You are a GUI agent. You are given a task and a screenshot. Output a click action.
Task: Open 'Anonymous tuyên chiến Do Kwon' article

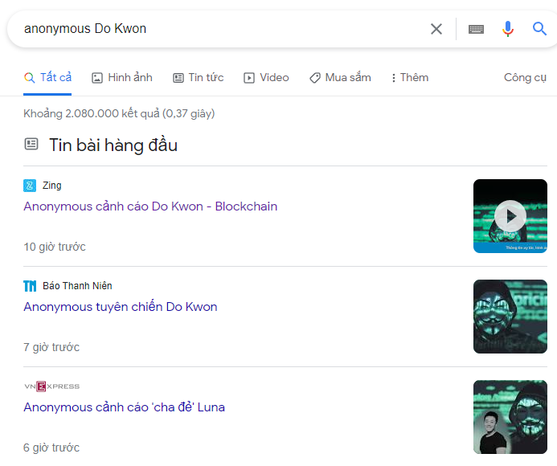point(121,307)
